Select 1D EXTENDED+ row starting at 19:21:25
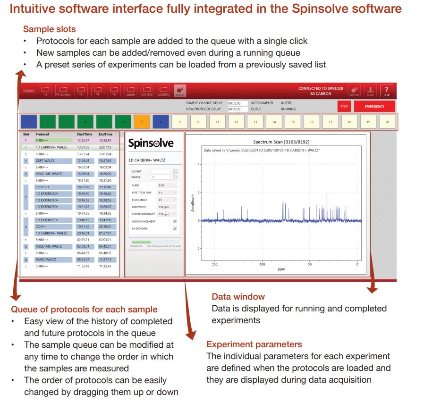 [x=76, y=207]
